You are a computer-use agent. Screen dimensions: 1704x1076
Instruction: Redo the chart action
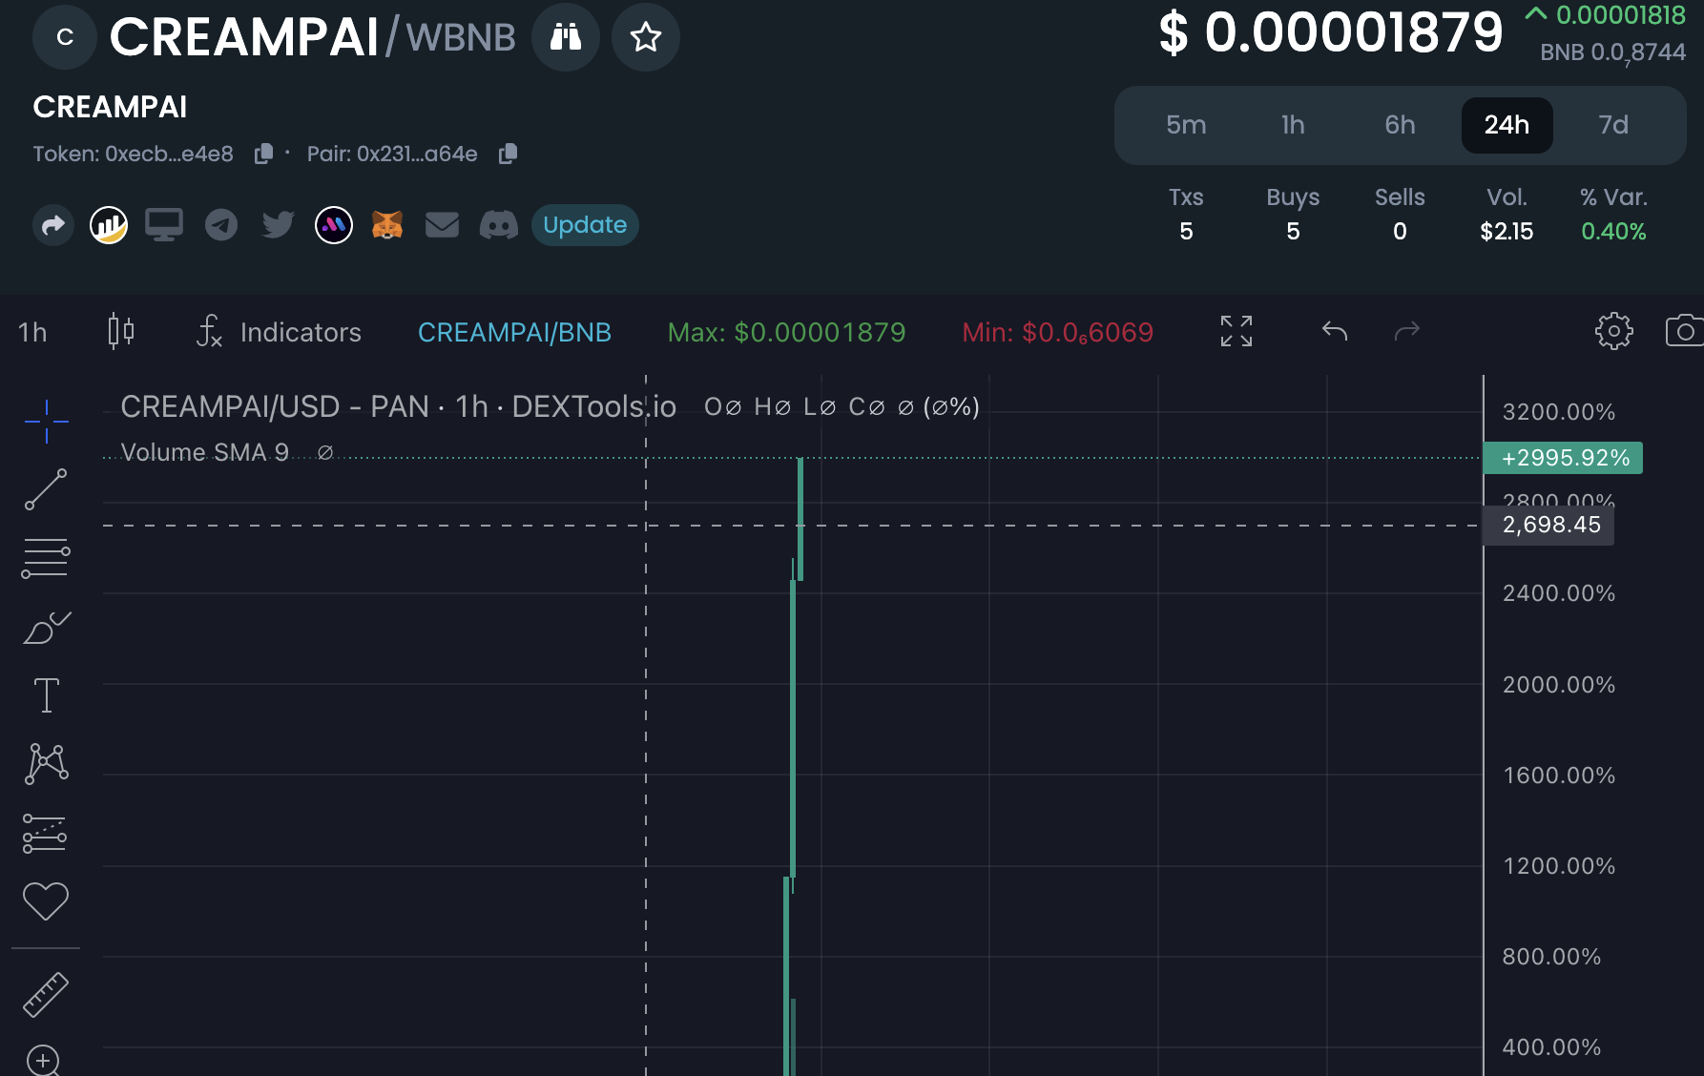(1407, 331)
